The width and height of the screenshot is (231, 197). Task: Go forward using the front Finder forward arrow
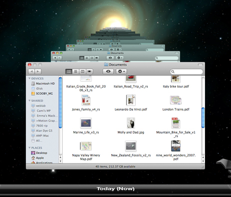pos(38,71)
